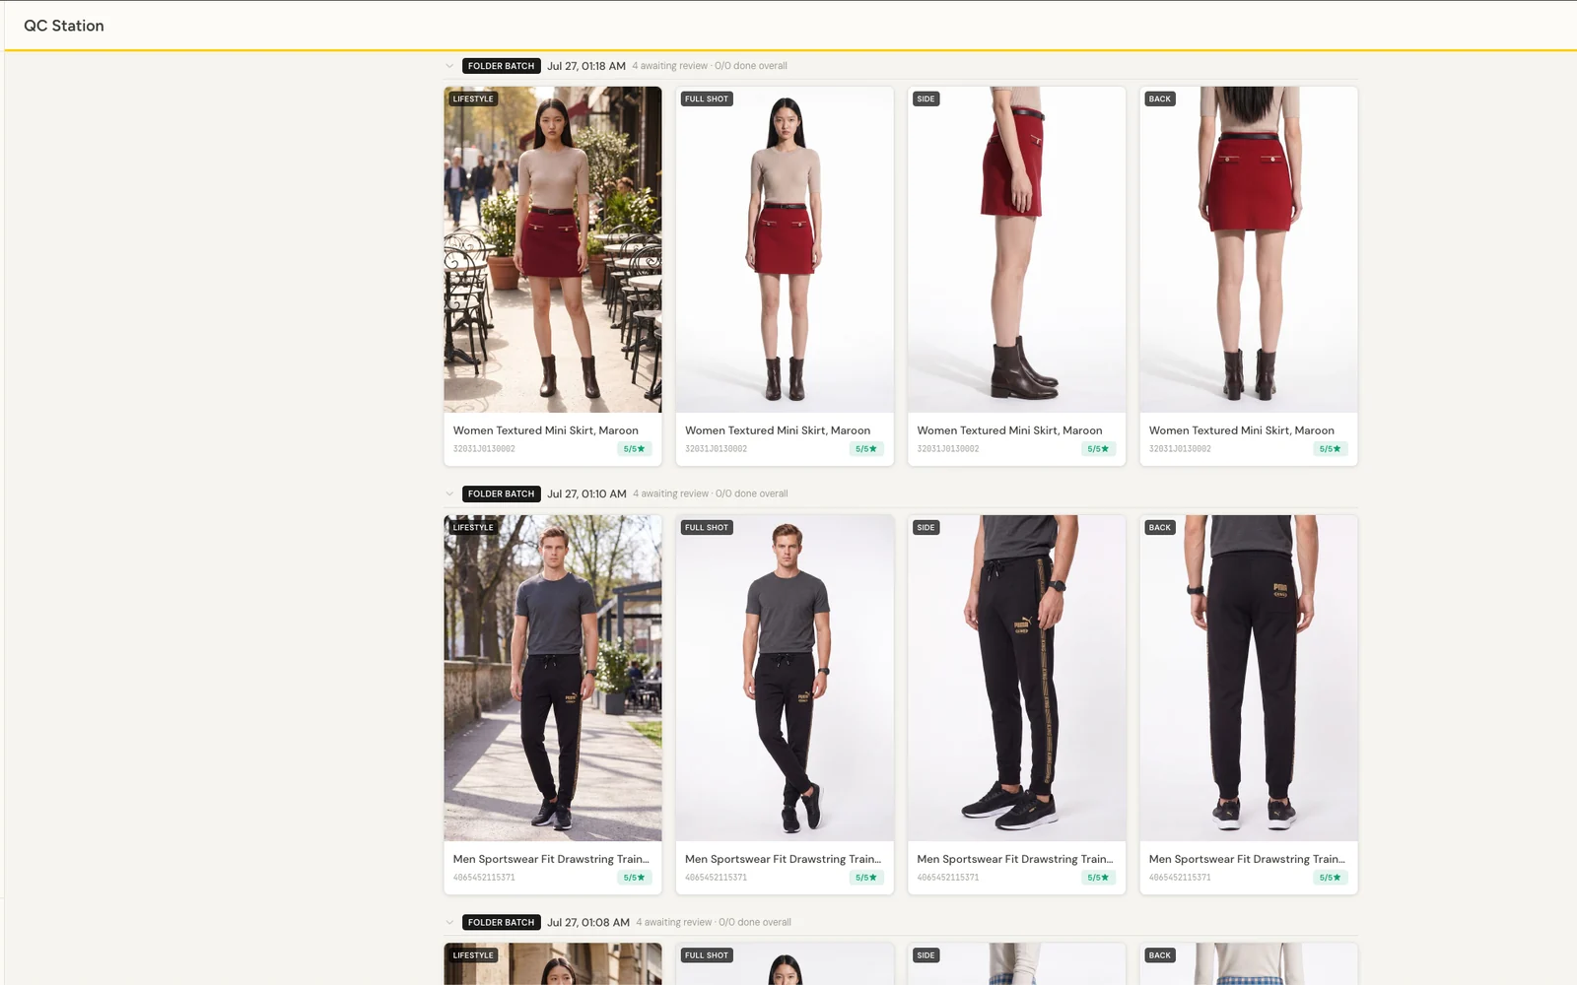Click the skirt title on the Lifestyle card
This screenshot has width=1577, height=985.
(x=546, y=430)
